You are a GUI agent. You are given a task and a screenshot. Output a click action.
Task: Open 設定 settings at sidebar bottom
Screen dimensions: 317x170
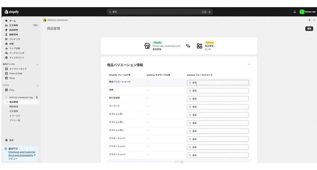point(12,140)
